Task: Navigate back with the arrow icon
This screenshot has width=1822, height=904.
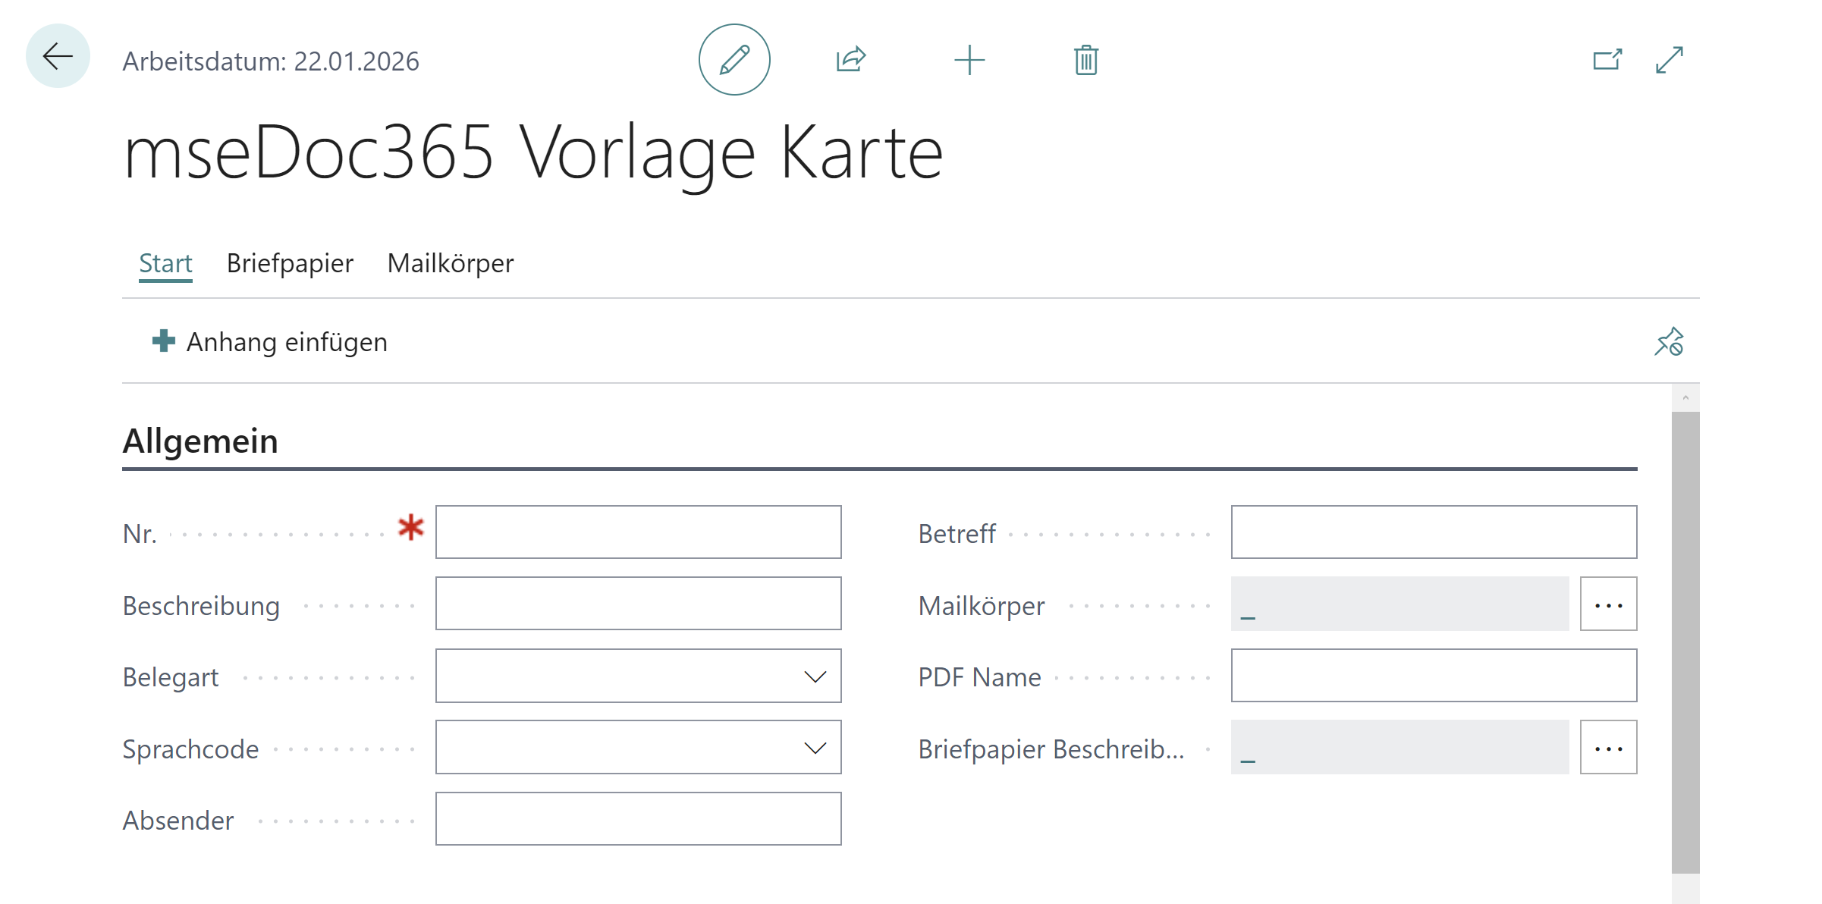Action: [x=57, y=56]
